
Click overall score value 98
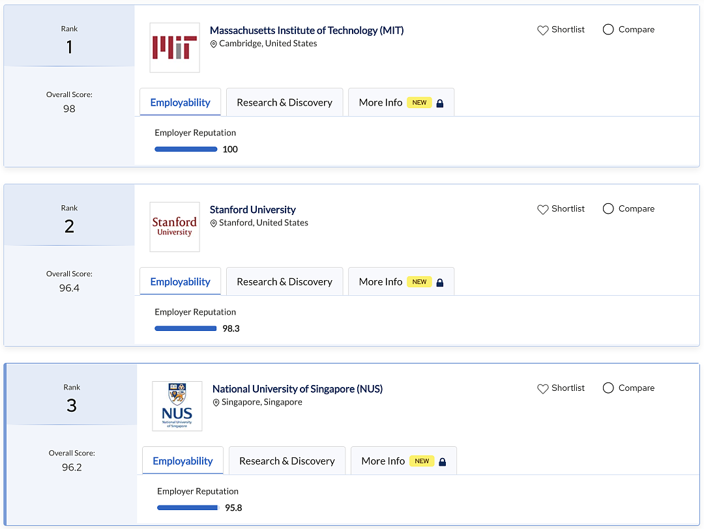[x=69, y=109]
